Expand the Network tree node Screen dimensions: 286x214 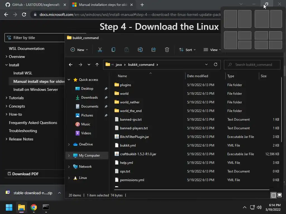[x=69, y=167]
